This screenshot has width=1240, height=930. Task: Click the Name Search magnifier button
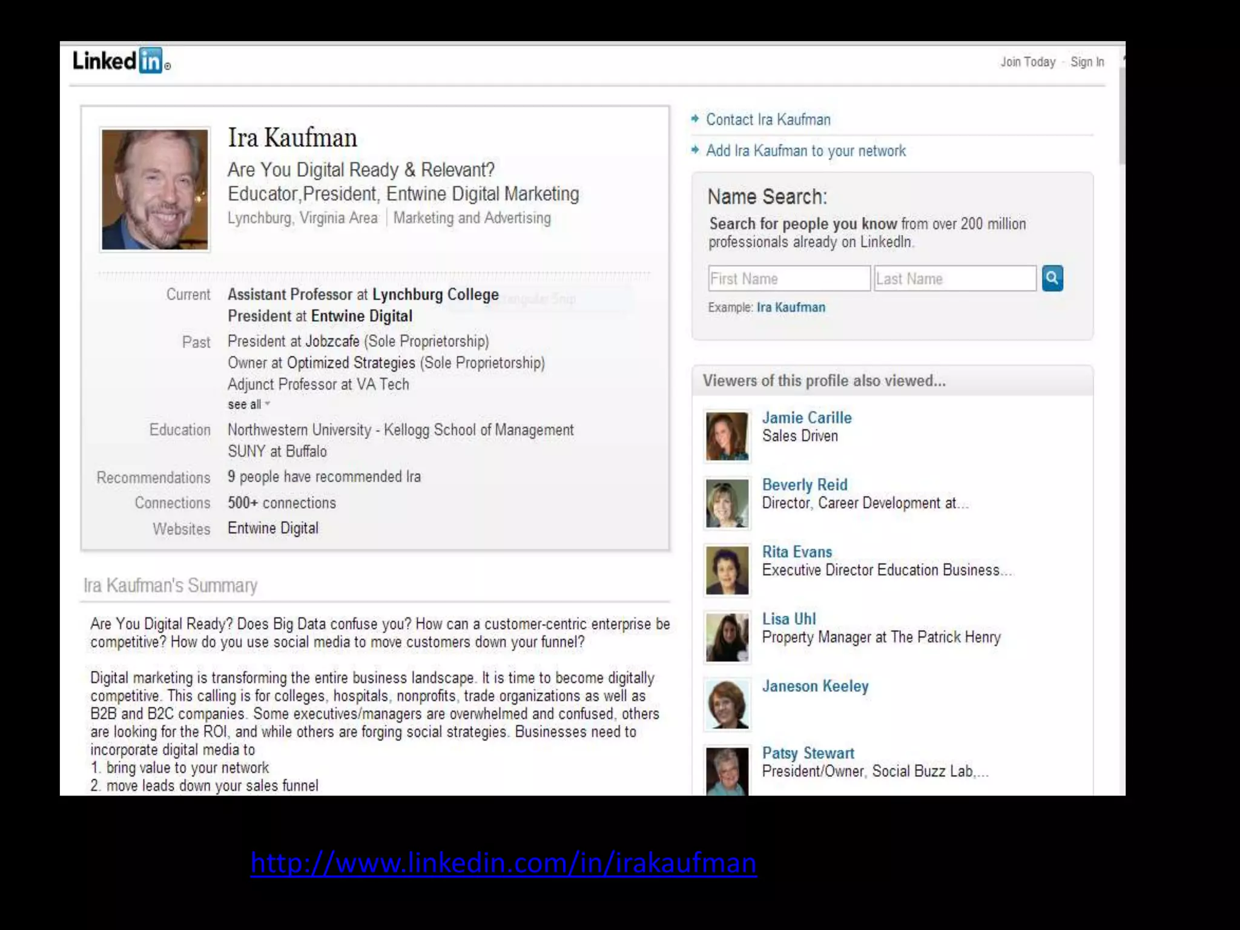1052,279
